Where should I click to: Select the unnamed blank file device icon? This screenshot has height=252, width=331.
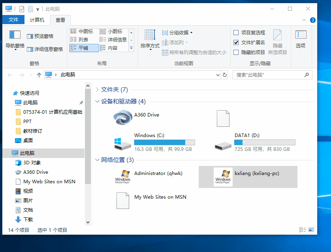(x=223, y=118)
